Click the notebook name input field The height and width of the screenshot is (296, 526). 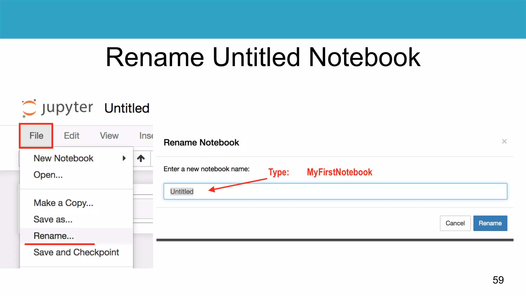tap(335, 191)
